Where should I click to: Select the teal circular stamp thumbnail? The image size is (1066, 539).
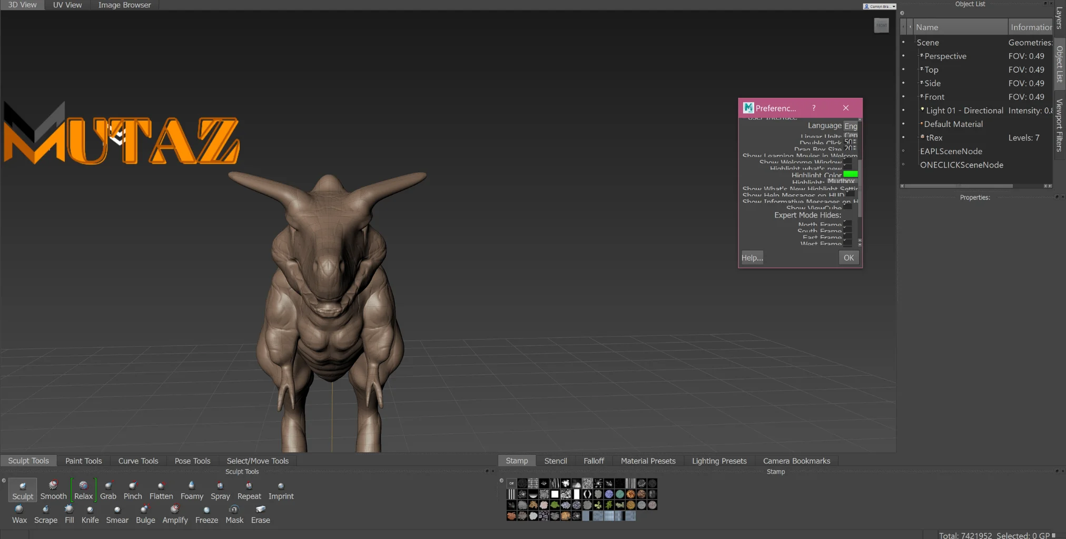[x=620, y=494]
